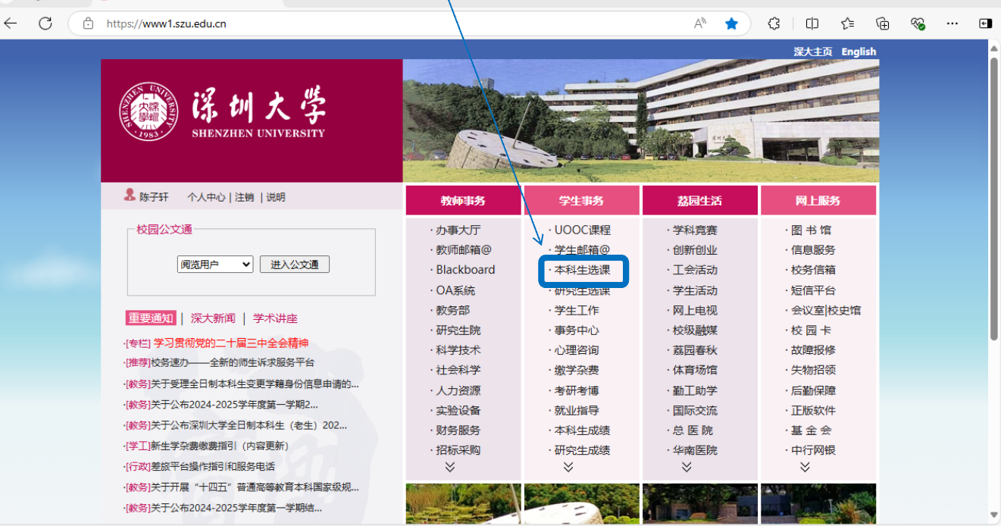Switch to the 学术讲座 tab
The height and width of the screenshot is (526, 1001).
point(276,318)
